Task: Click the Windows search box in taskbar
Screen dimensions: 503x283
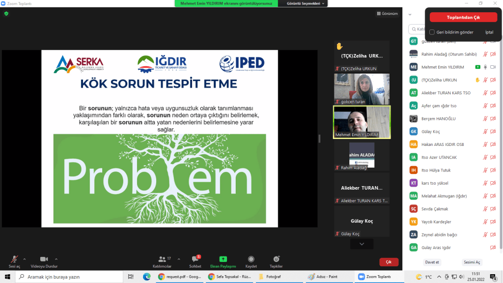Action: point(69,277)
